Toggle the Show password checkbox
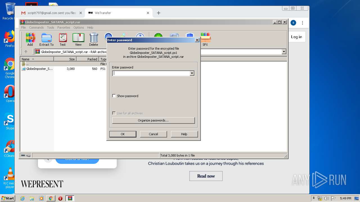360x202 pixels. (114, 96)
